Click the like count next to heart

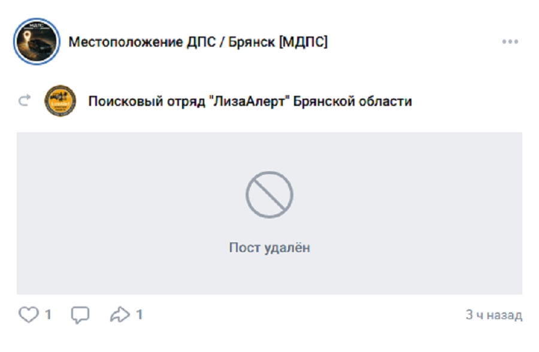tap(48, 314)
